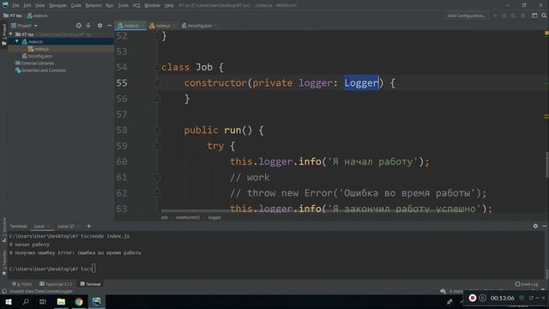Select index.js in the project tree

41,49
